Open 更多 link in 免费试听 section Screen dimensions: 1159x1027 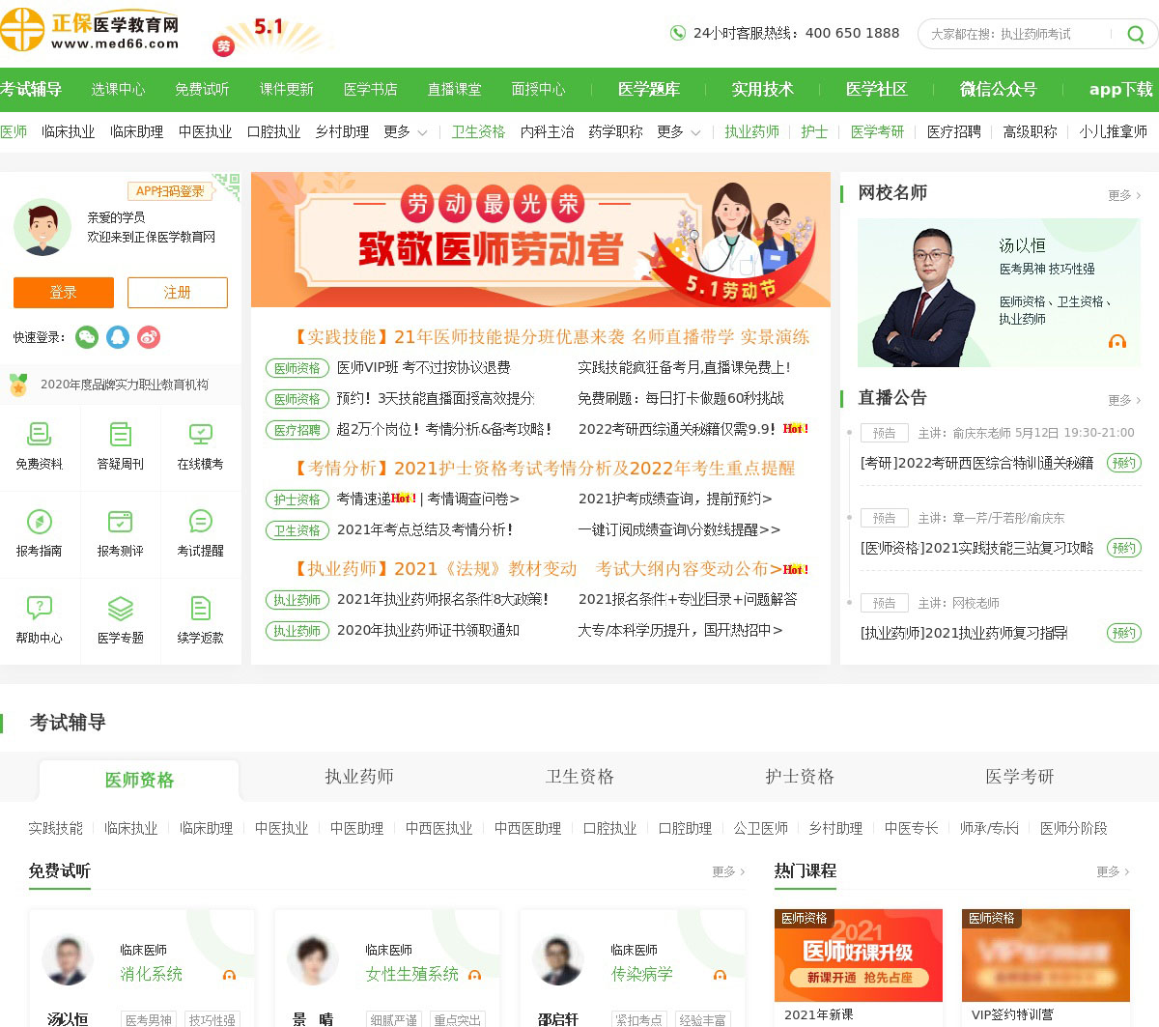click(728, 871)
